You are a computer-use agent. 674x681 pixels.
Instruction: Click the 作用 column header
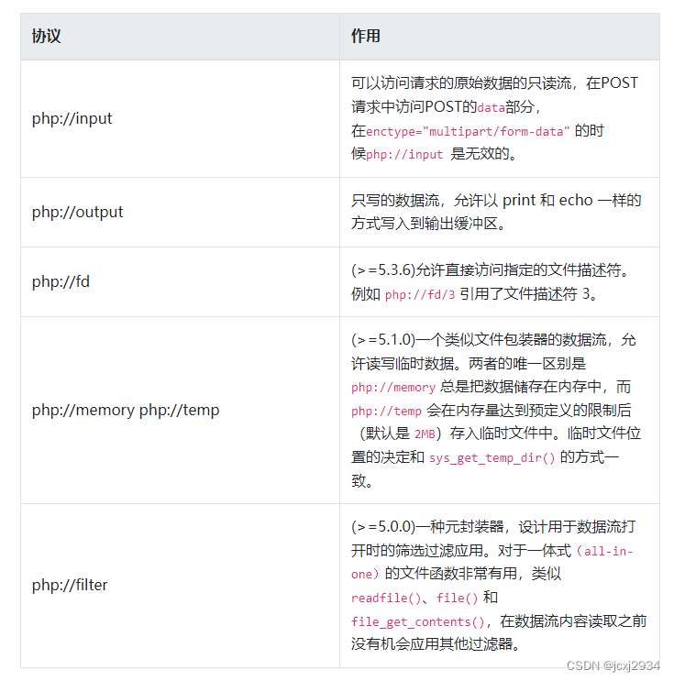tap(499, 37)
